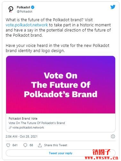Open the tweet info circle icon
121x161 pixels.
(x=113, y=137)
